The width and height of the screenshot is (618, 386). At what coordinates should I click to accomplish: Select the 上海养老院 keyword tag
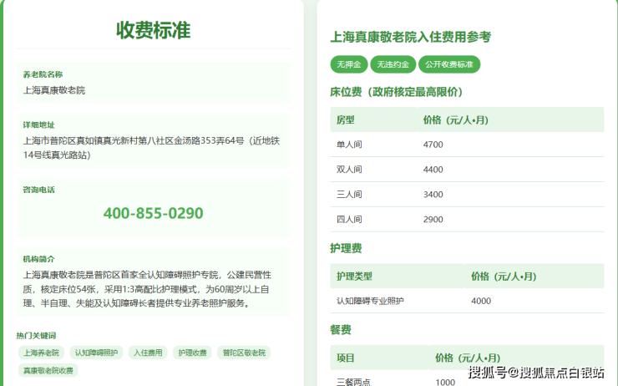42,353
